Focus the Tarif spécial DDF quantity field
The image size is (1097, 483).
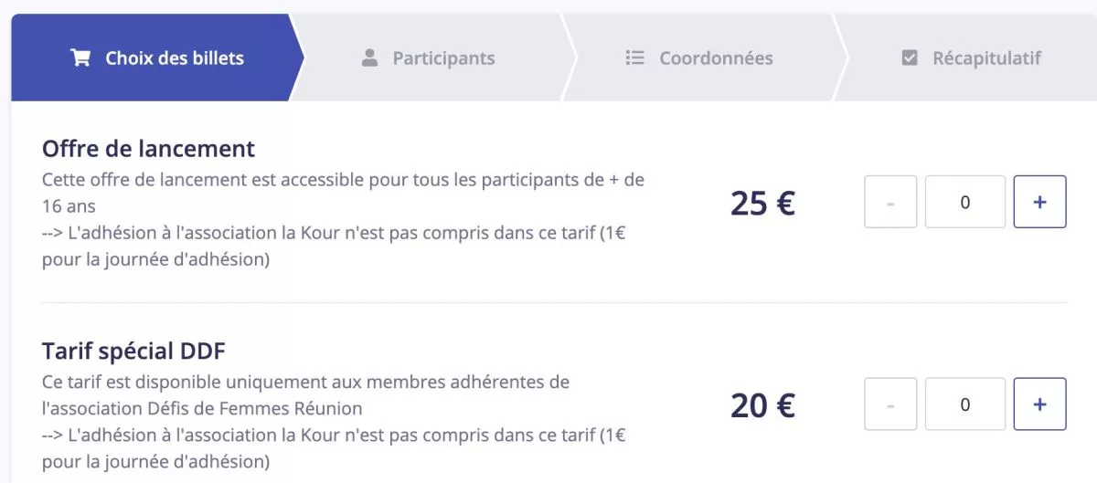[964, 404]
